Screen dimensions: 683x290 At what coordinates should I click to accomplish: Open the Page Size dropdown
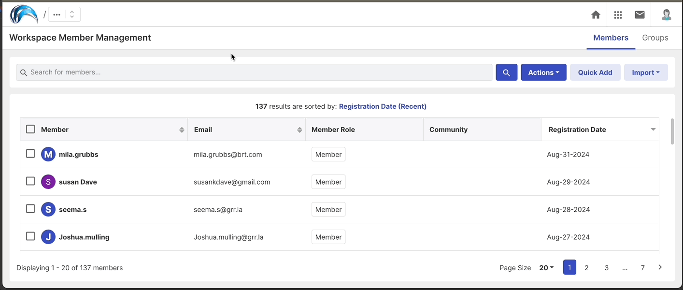click(546, 267)
